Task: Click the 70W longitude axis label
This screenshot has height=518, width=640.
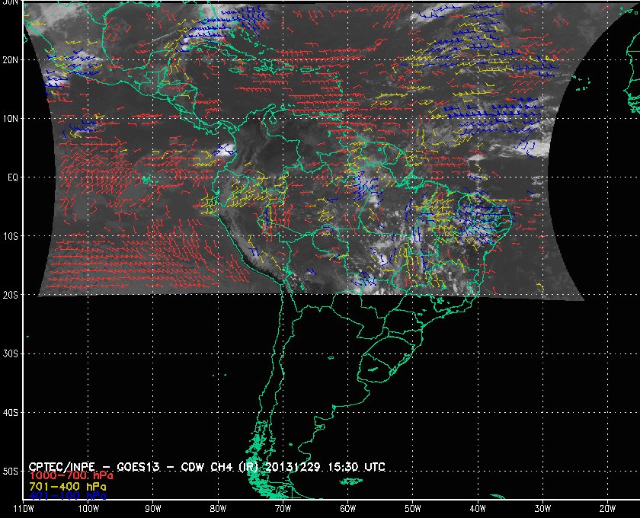Action: pos(283,508)
